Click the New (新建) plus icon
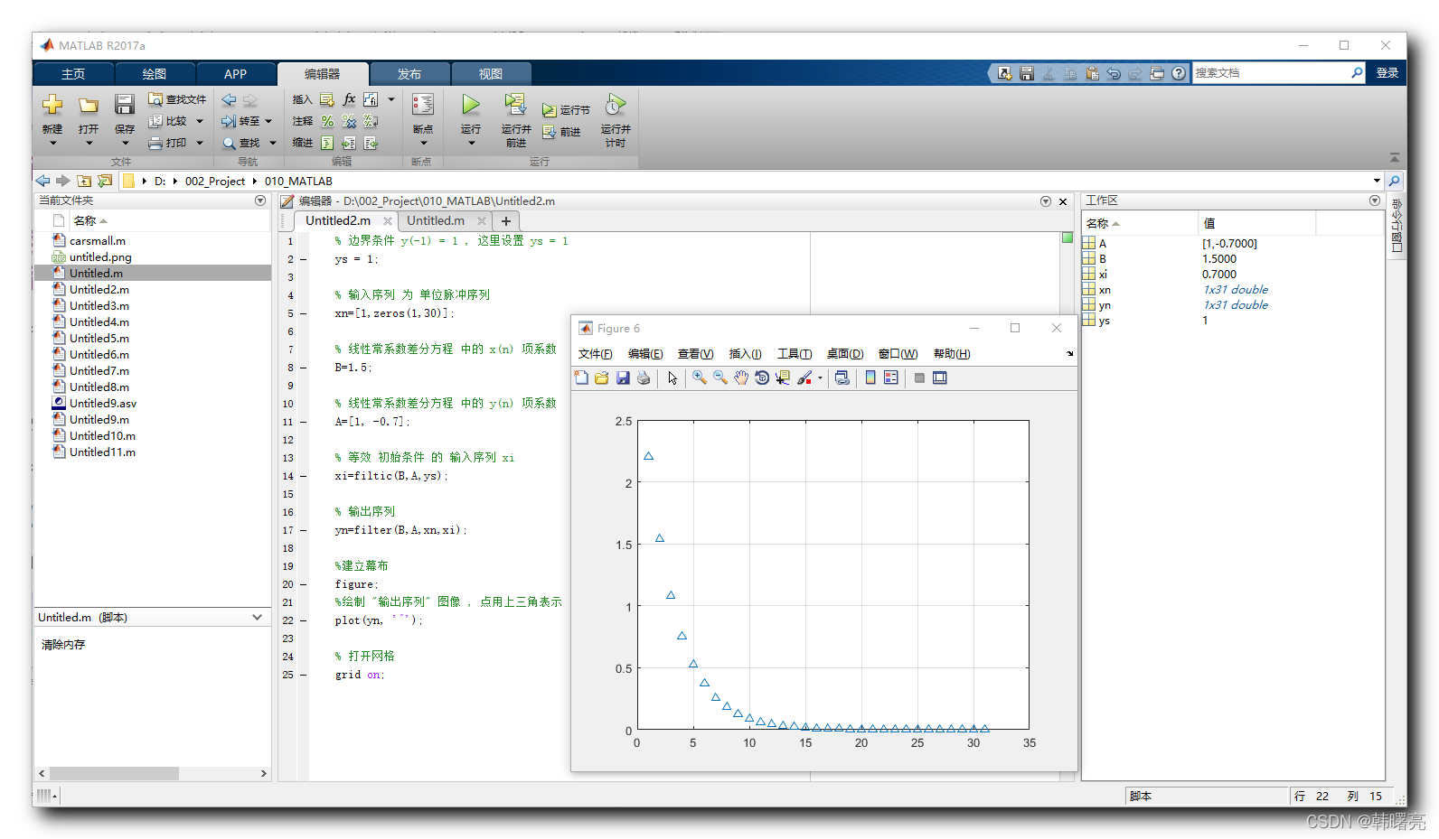 (52, 104)
